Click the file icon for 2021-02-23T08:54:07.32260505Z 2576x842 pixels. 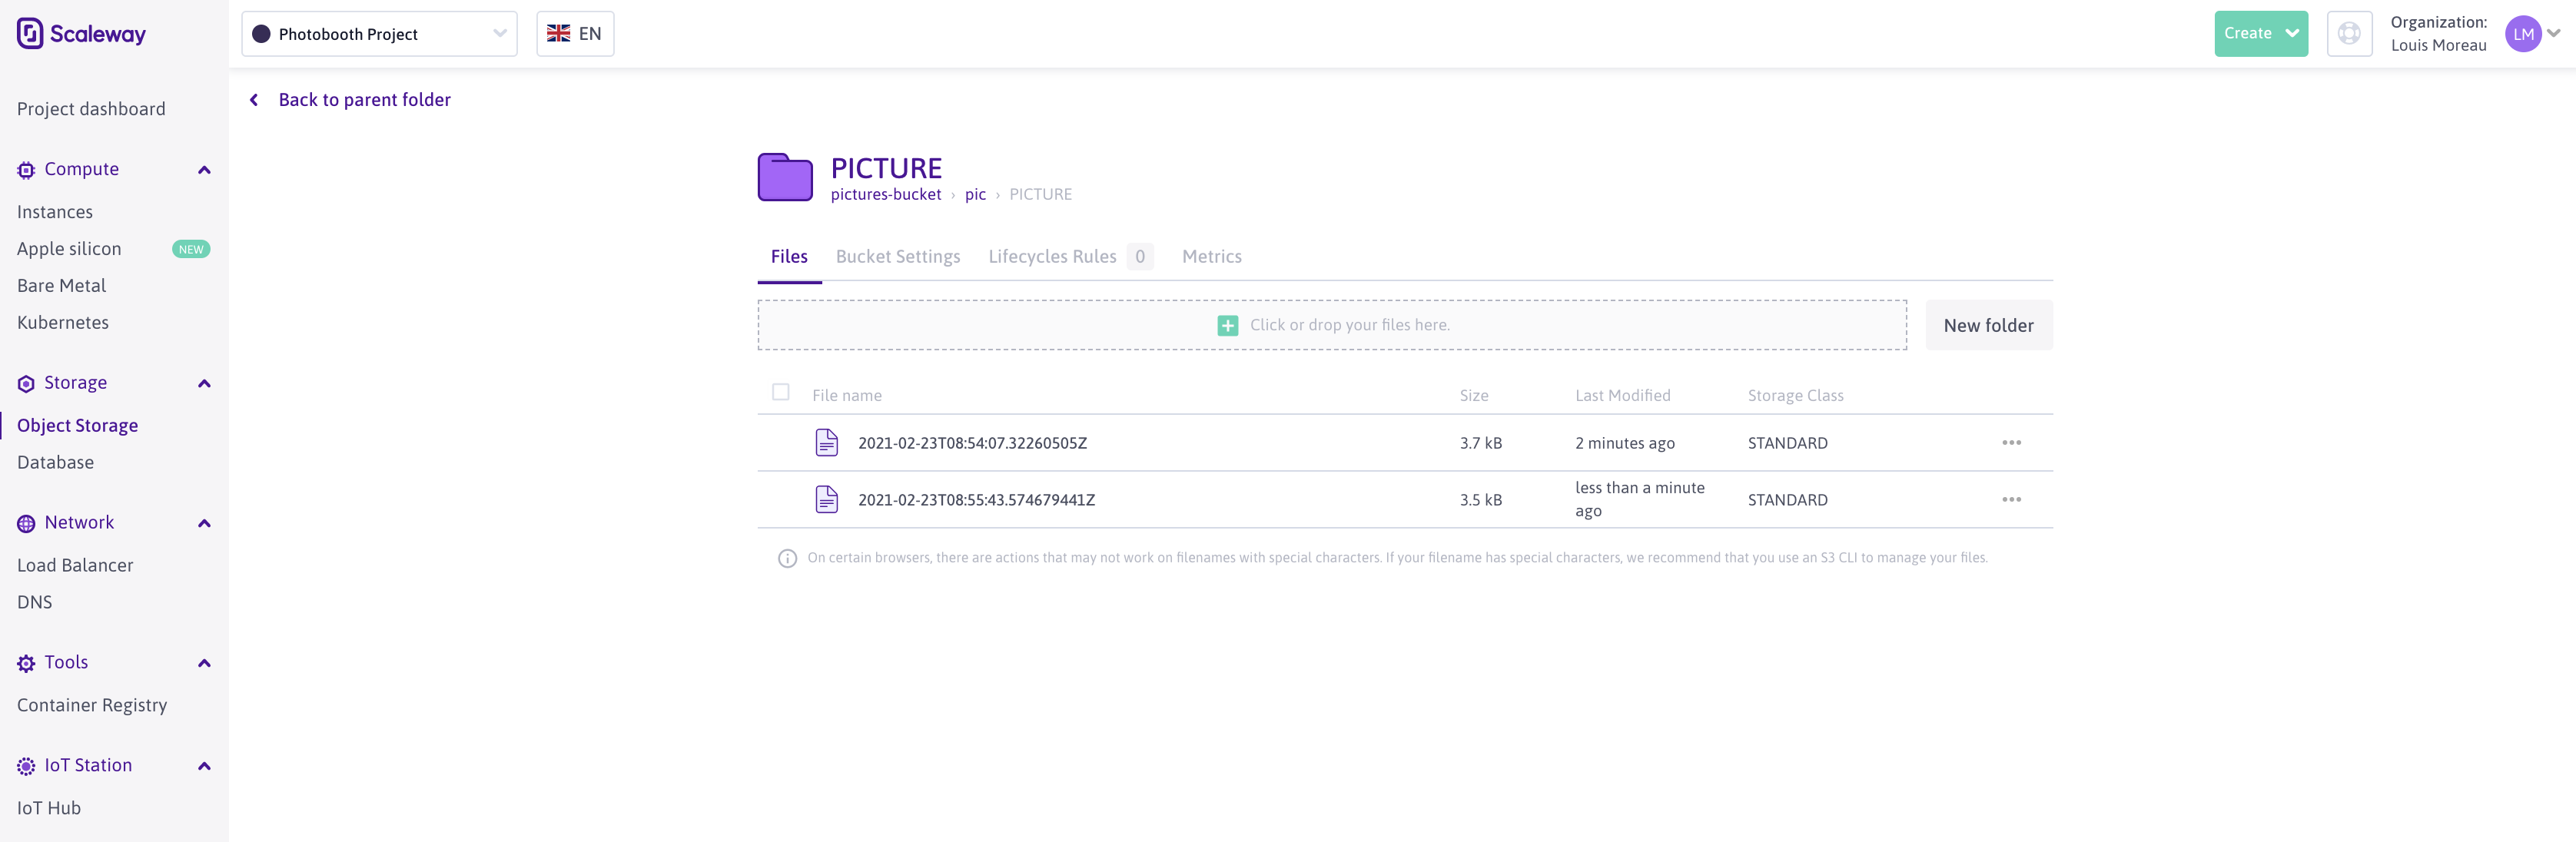pos(826,442)
